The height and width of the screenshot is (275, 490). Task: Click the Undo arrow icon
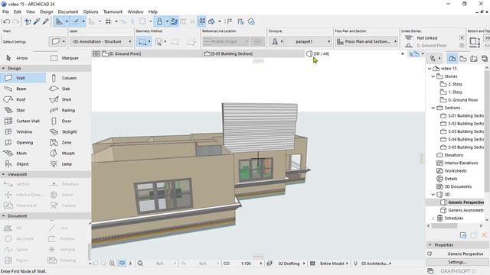(x=7, y=21)
